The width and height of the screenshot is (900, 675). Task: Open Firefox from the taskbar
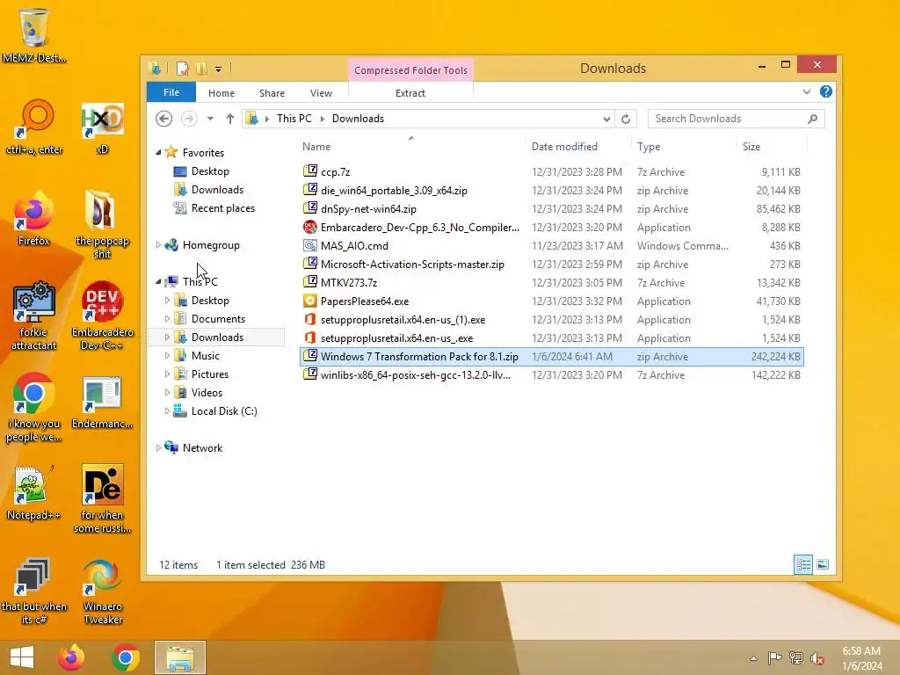pyautogui.click(x=71, y=657)
